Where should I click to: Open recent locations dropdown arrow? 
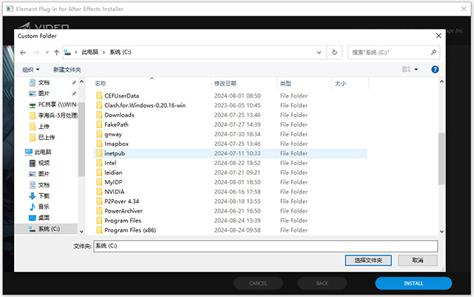coord(47,53)
